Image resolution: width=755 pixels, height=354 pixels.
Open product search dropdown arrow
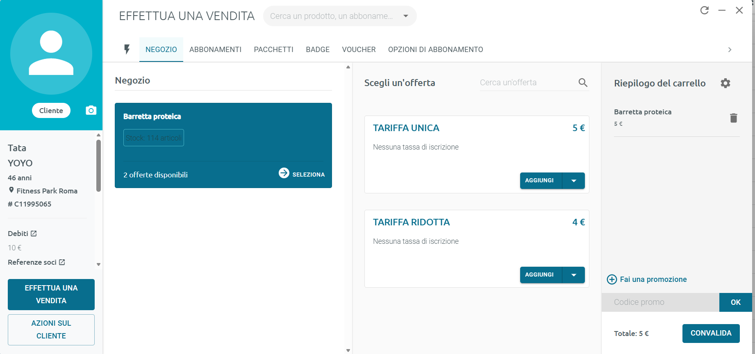(x=406, y=16)
